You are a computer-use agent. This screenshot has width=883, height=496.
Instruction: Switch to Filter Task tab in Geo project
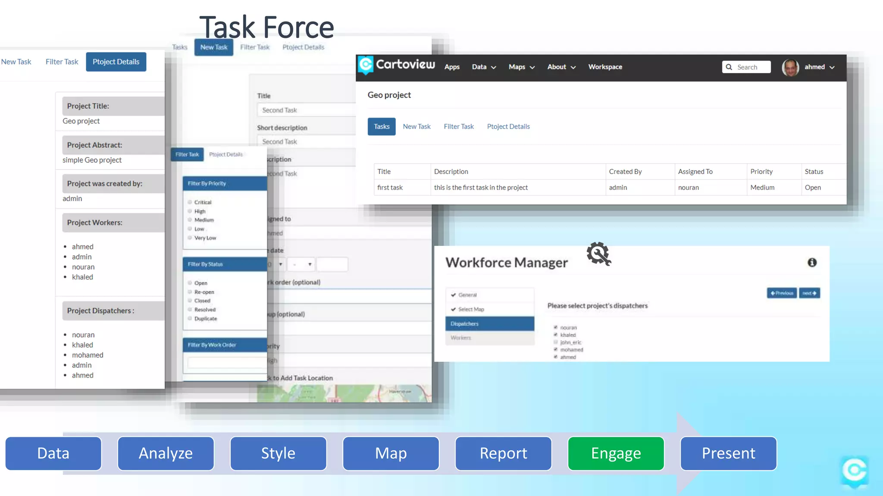click(459, 127)
